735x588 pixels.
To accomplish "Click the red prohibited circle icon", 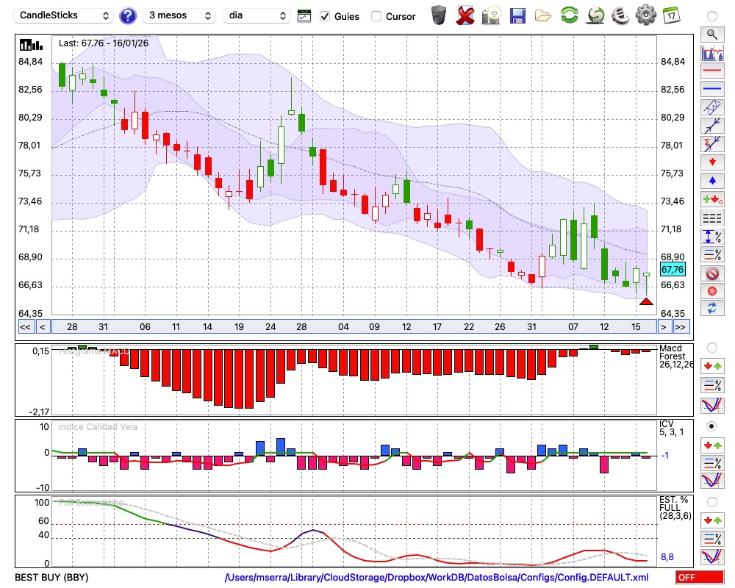I will pos(711,273).
